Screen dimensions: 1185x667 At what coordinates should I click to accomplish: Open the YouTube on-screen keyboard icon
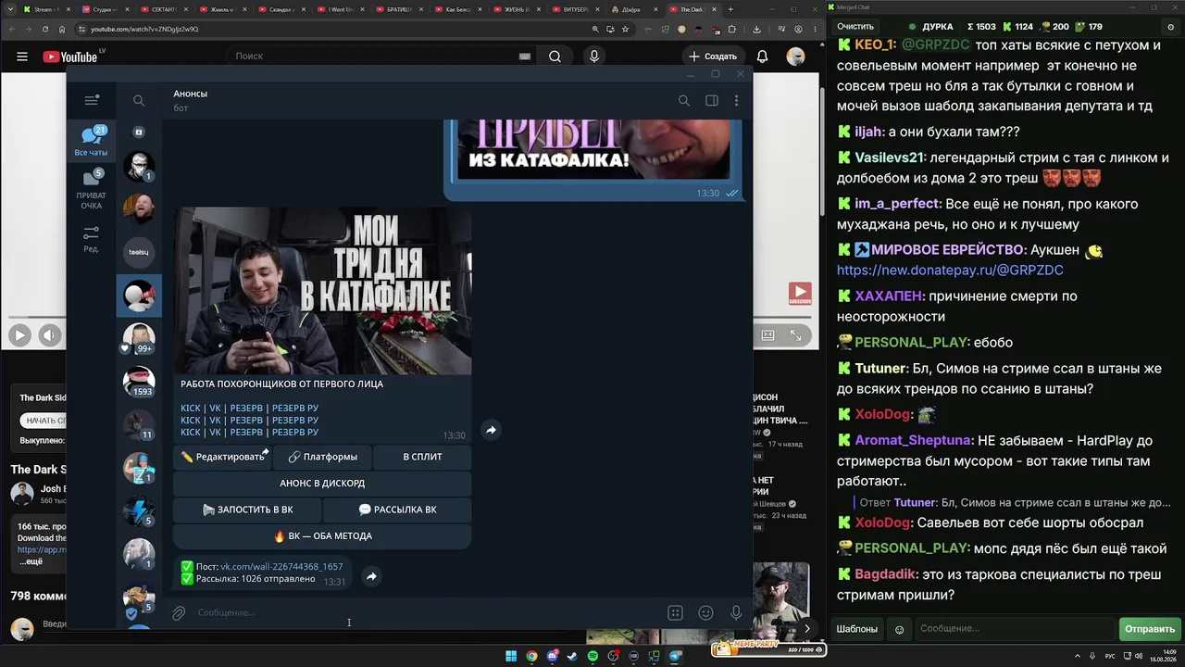click(525, 57)
